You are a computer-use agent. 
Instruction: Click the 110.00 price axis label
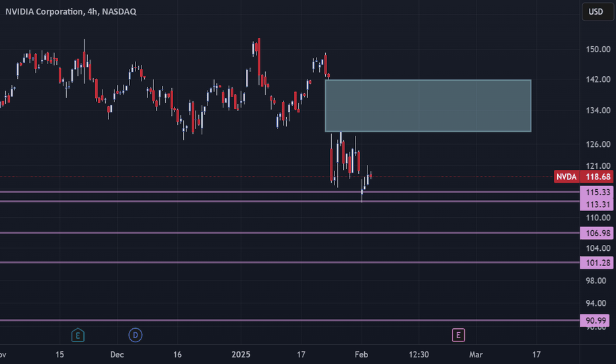[598, 218]
